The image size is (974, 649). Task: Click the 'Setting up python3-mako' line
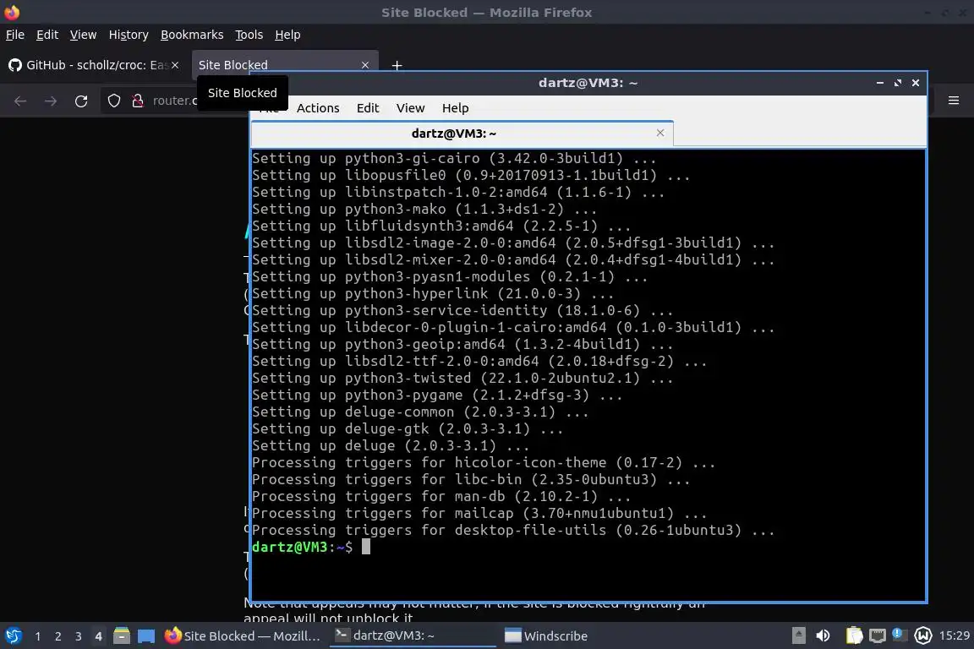point(424,210)
